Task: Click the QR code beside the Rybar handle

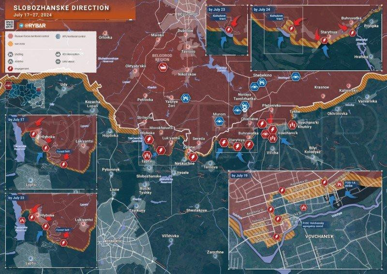Action: (9, 25)
